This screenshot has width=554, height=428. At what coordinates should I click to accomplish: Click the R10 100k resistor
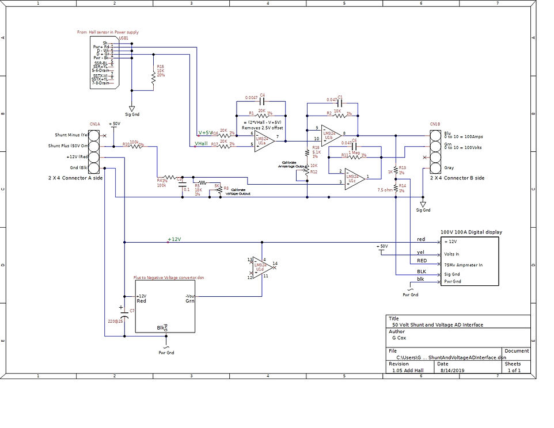tap(136, 146)
